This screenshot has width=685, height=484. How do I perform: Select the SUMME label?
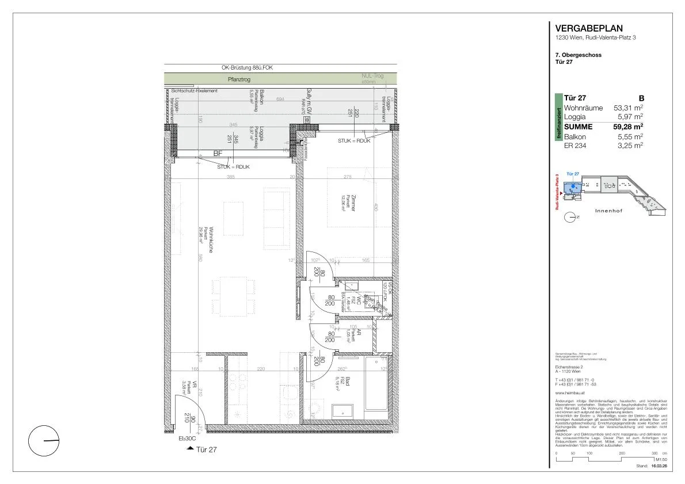point(578,127)
